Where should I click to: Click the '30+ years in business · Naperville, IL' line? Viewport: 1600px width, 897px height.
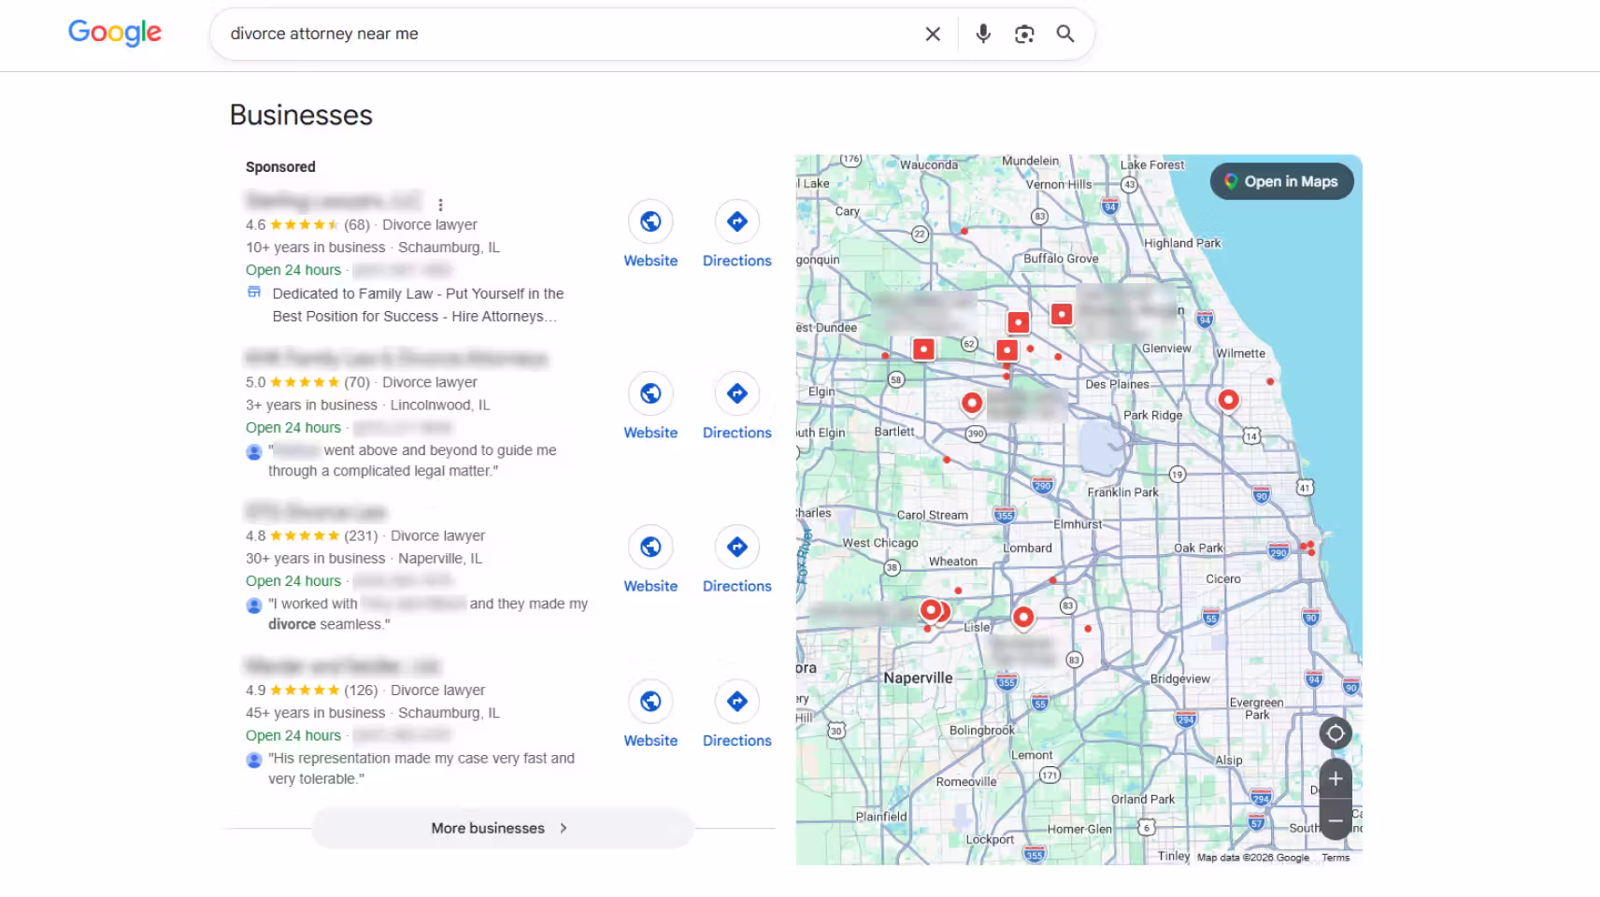pyautogui.click(x=364, y=558)
